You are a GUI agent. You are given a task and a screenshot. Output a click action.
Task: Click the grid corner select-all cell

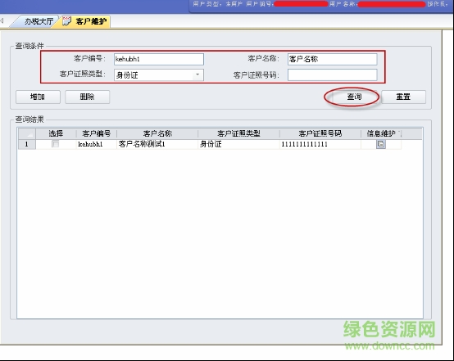[x=27, y=133]
